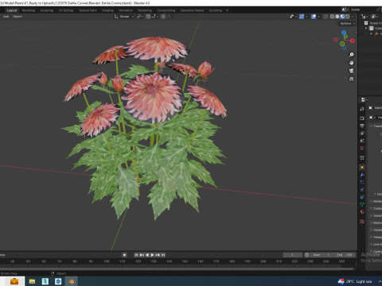Viewport: 382px width, 286px height.
Task: Expand the Visibility panel
Action: 371,230
